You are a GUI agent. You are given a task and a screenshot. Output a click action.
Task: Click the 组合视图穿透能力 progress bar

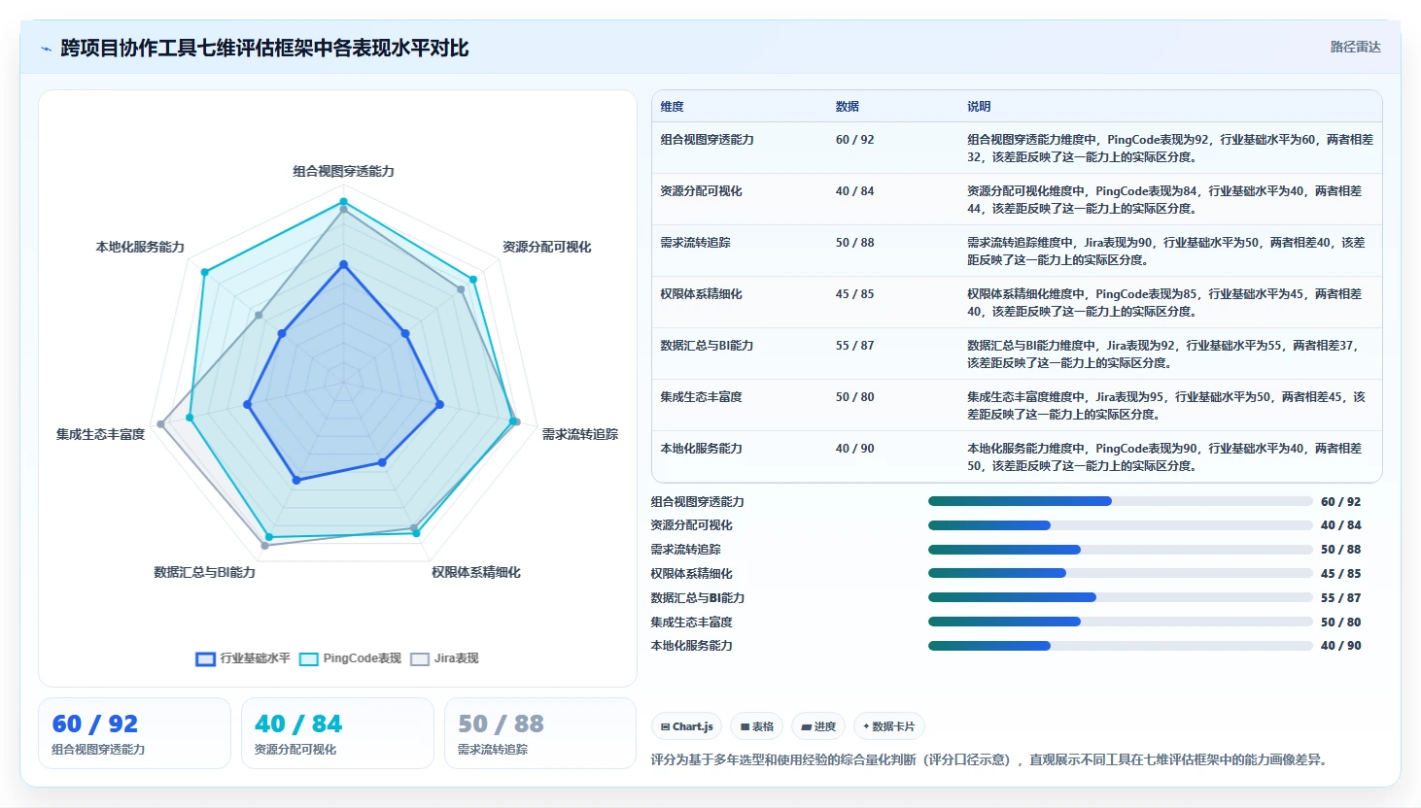1120,501
